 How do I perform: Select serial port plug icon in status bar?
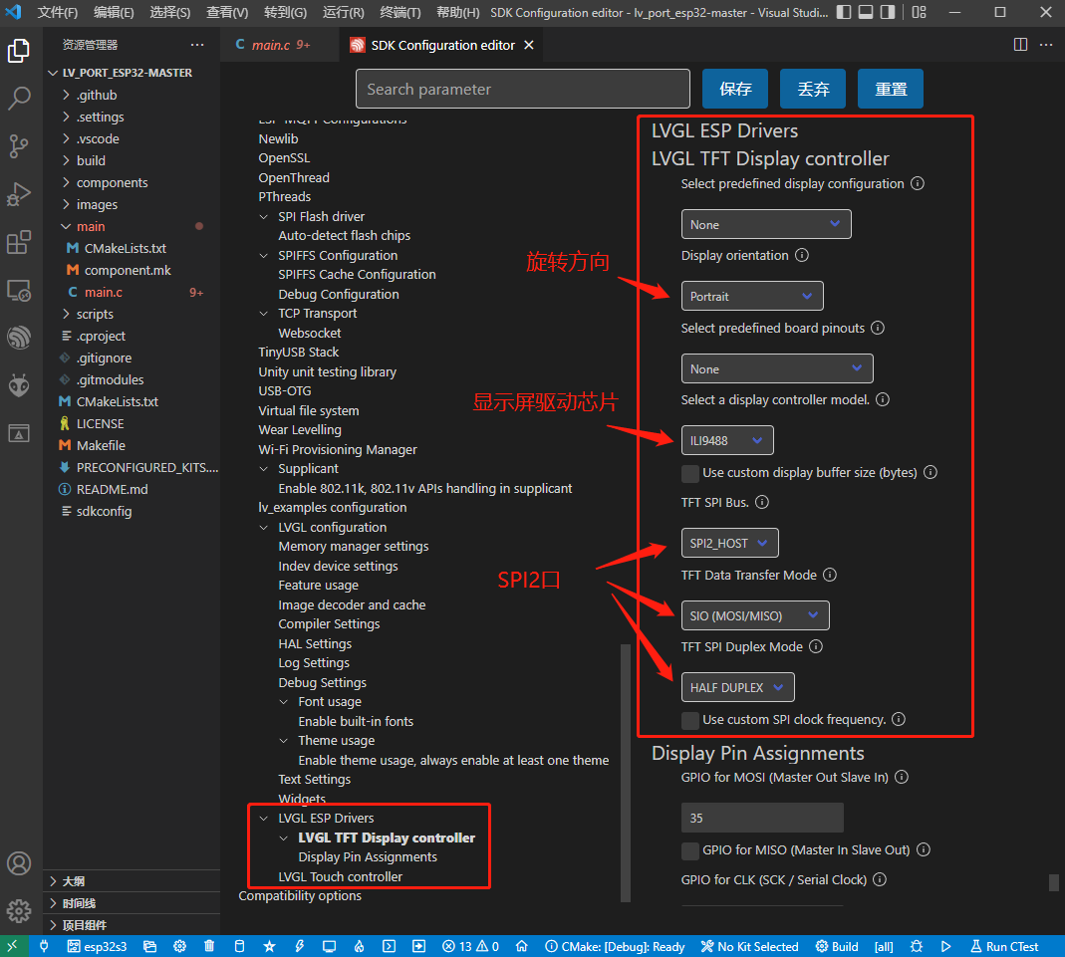[x=44, y=946]
